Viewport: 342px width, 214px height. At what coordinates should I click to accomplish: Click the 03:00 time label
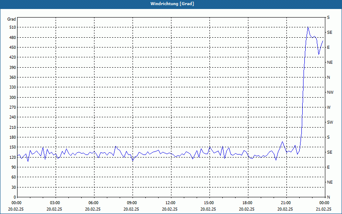point(56,203)
